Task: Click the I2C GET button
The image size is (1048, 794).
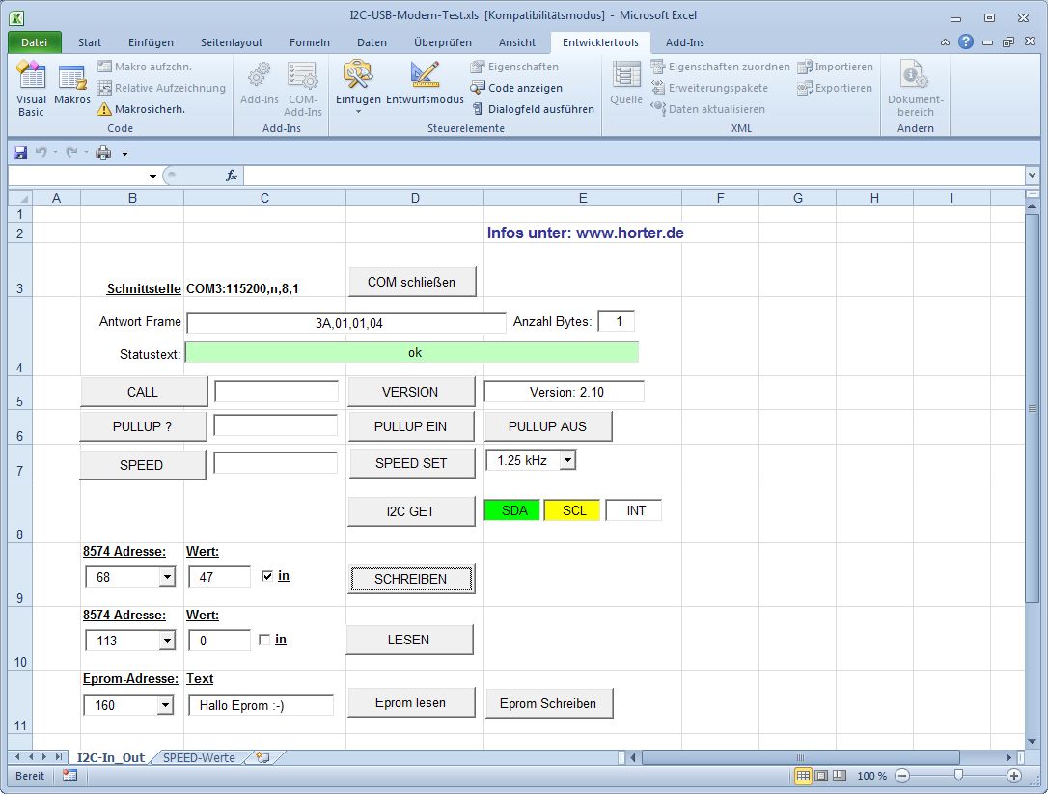Action: tap(410, 511)
